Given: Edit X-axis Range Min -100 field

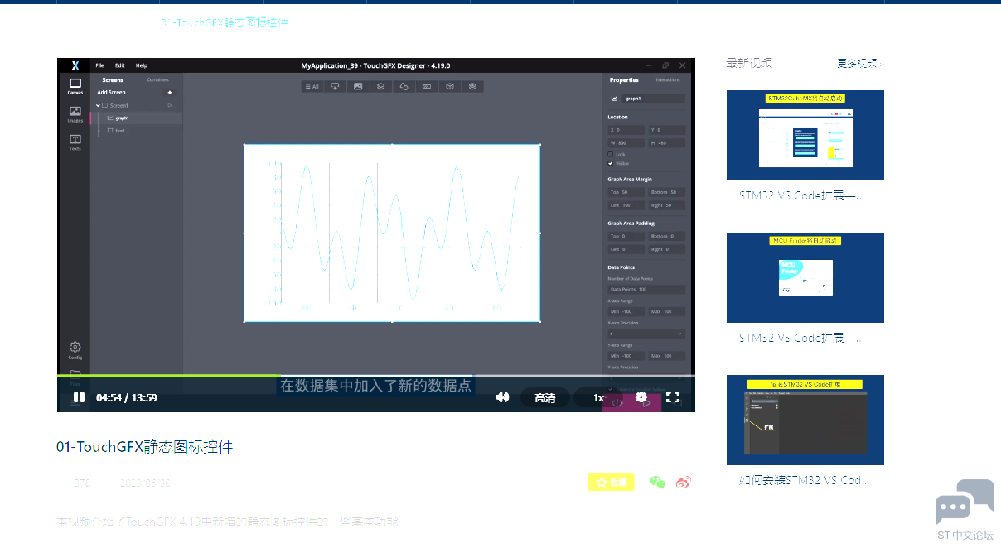Looking at the screenshot, I should pos(626,311).
